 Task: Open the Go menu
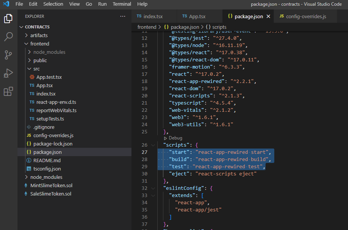[89, 4]
